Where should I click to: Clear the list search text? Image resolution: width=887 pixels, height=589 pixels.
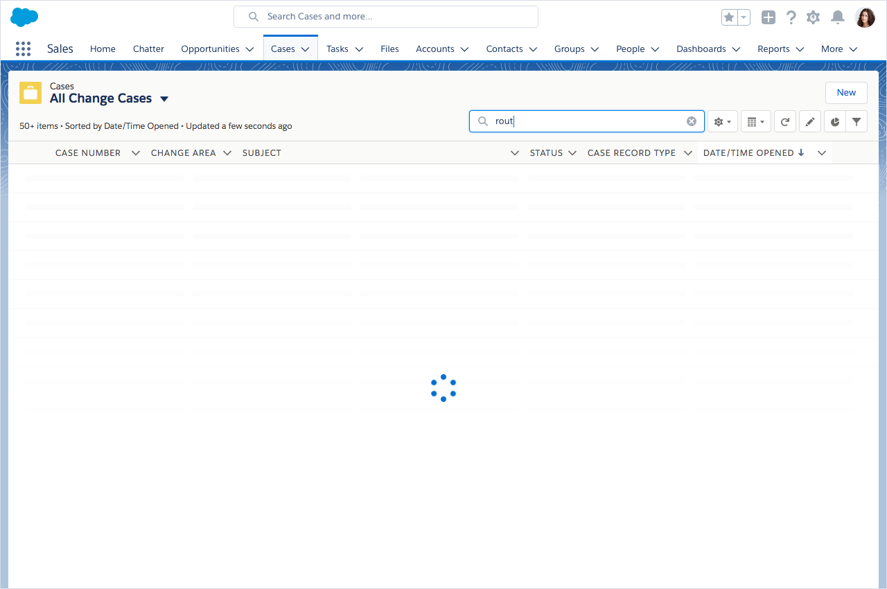(x=692, y=121)
